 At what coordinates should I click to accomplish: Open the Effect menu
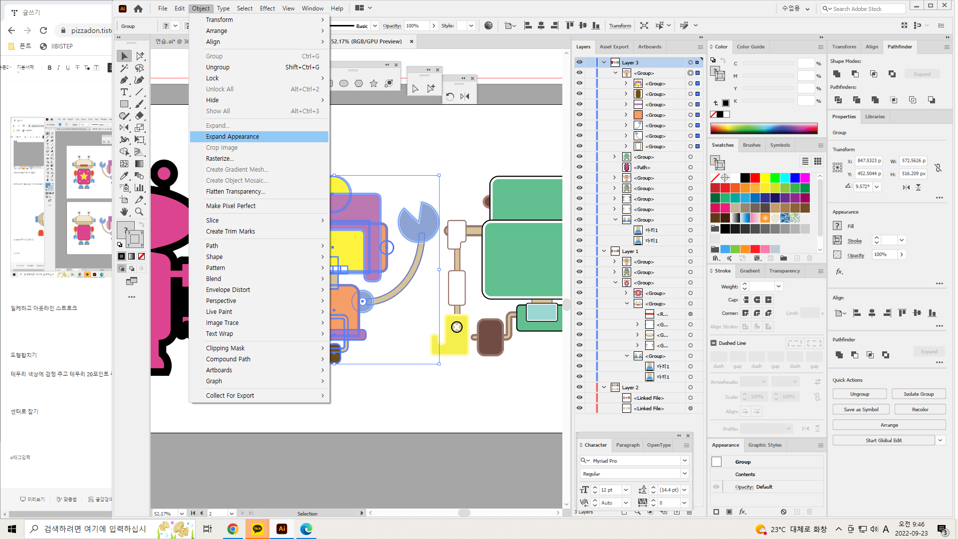click(267, 8)
